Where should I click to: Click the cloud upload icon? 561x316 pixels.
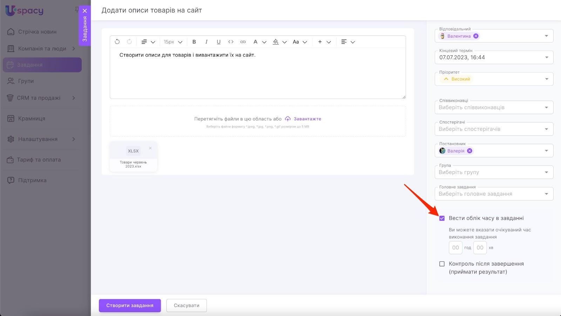(288, 119)
